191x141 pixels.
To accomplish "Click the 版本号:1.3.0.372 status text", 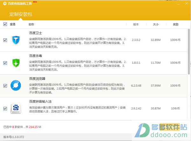I will (14, 137).
